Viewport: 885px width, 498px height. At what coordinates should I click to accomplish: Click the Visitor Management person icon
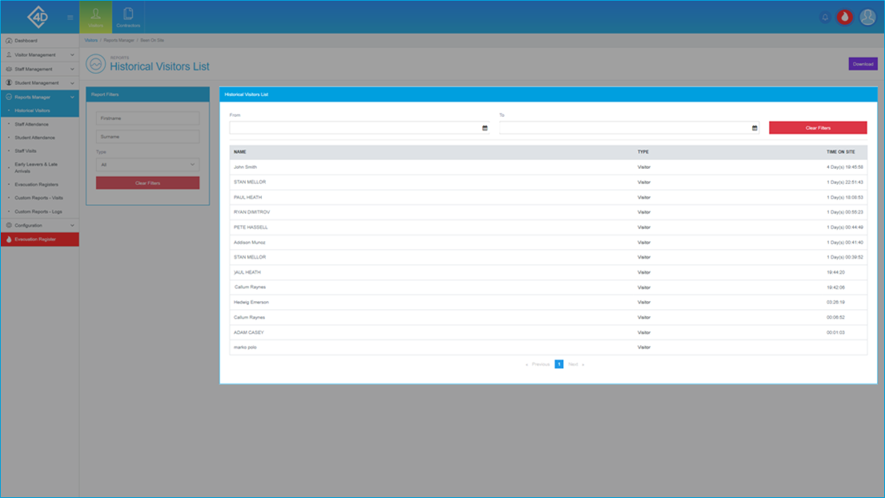coord(9,54)
